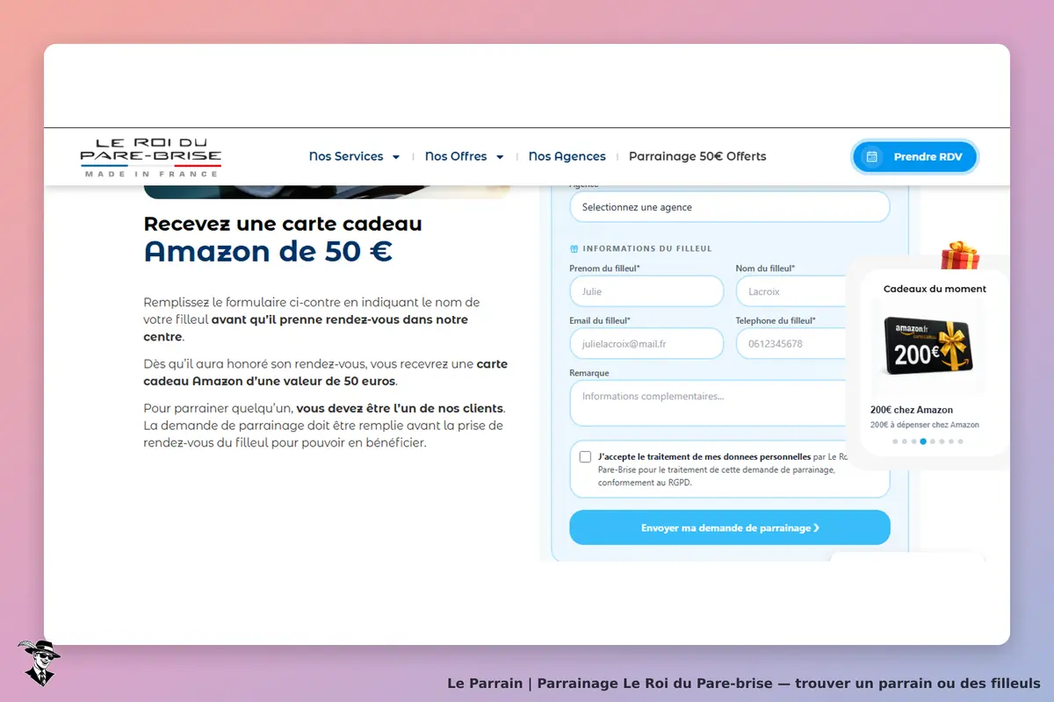Viewport: 1054px width, 702px height.
Task: Focus the Nom du filleul field
Action: pyautogui.click(x=791, y=291)
